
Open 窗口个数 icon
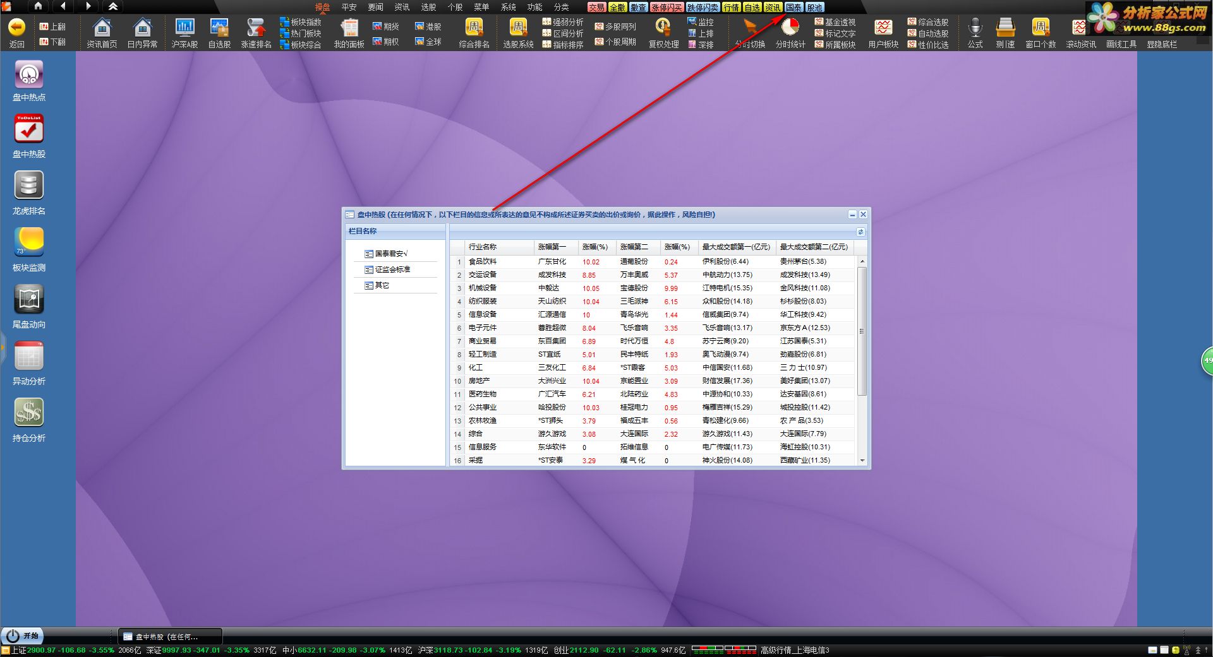[x=1040, y=27]
